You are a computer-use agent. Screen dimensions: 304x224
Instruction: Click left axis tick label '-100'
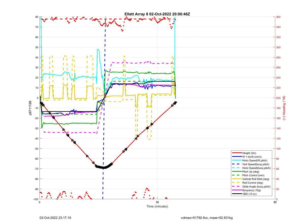click(x=35, y=199)
